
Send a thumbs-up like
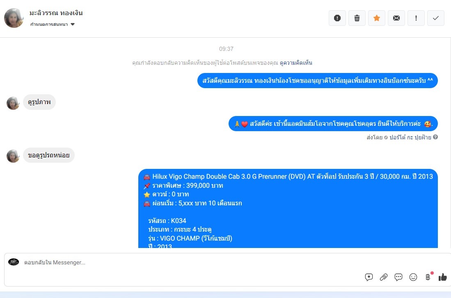pos(443,277)
